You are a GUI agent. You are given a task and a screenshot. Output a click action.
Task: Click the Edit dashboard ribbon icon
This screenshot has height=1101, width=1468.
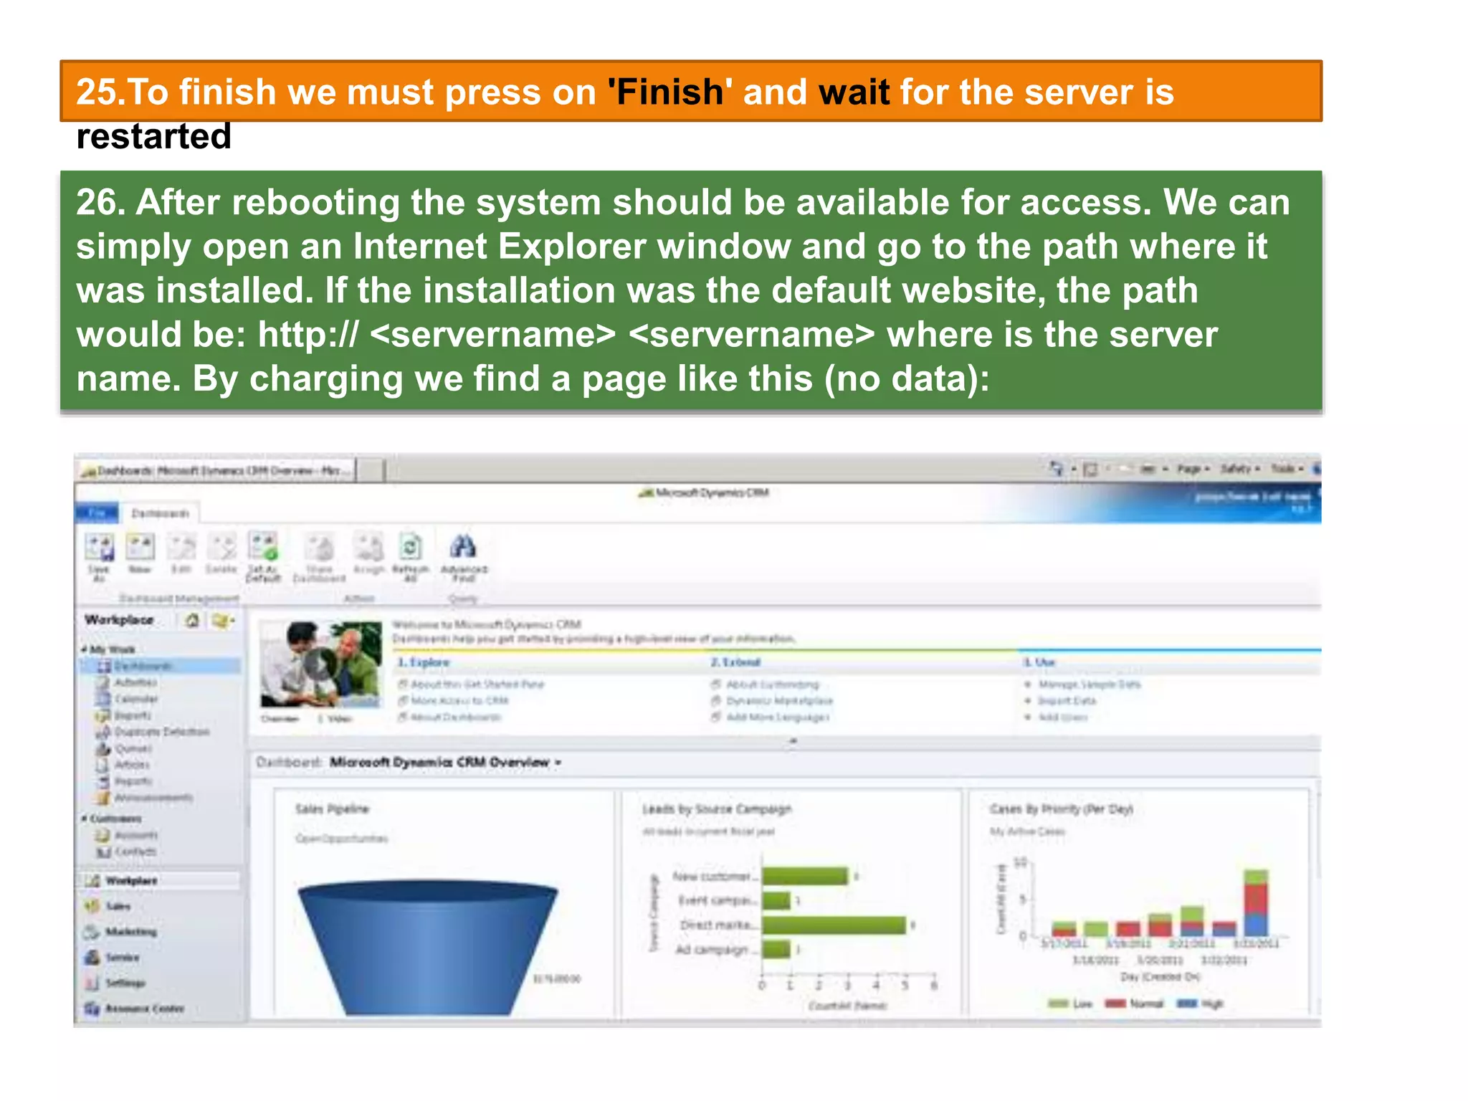181,554
